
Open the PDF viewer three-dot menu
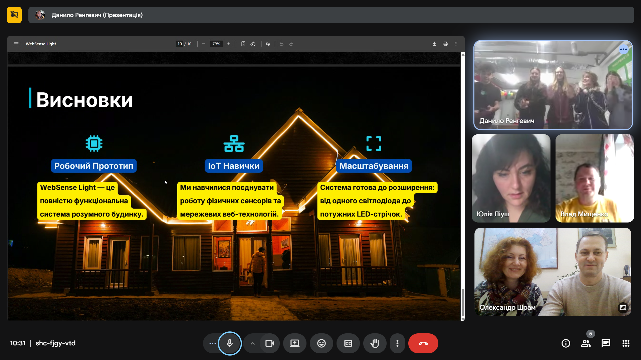(456, 44)
